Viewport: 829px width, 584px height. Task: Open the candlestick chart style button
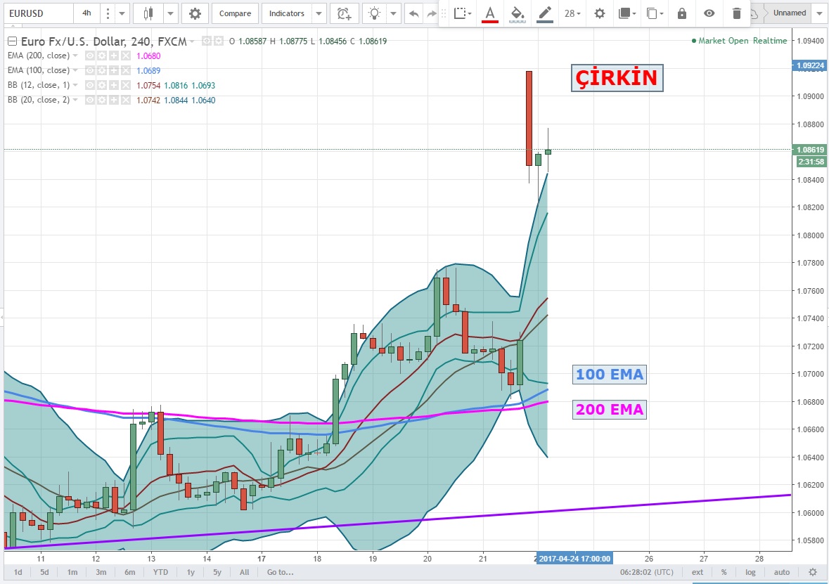click(x=148, y=13)
